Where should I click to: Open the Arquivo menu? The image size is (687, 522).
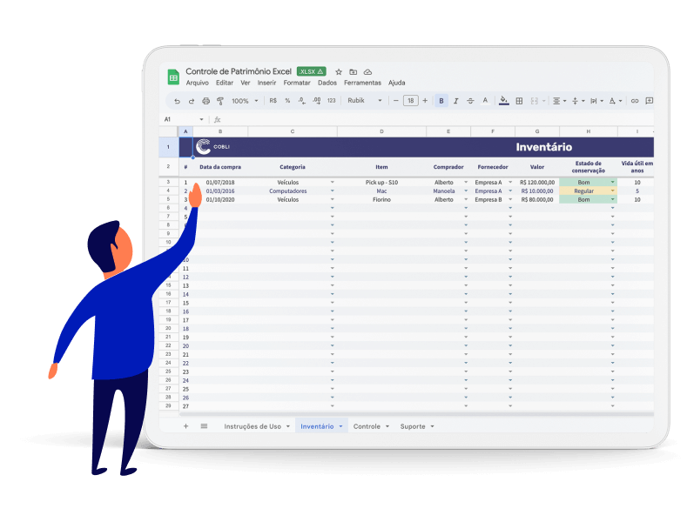[x=197, y=83]
